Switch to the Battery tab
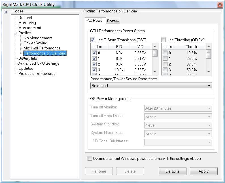Viewport: 225px width, 183px height. 113,21
